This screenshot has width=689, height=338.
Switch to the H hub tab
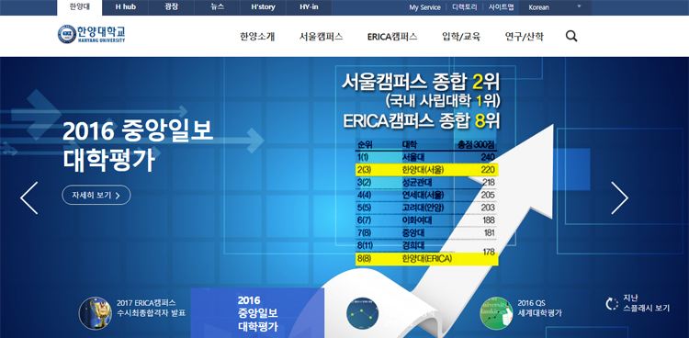click(x=125, y=7)
